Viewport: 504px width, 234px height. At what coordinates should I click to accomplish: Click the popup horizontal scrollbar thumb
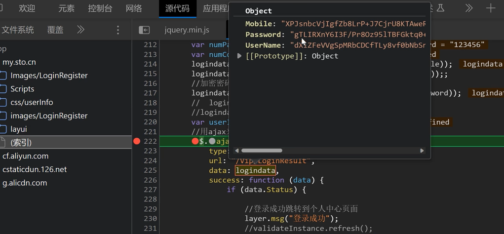coord(262,151)
